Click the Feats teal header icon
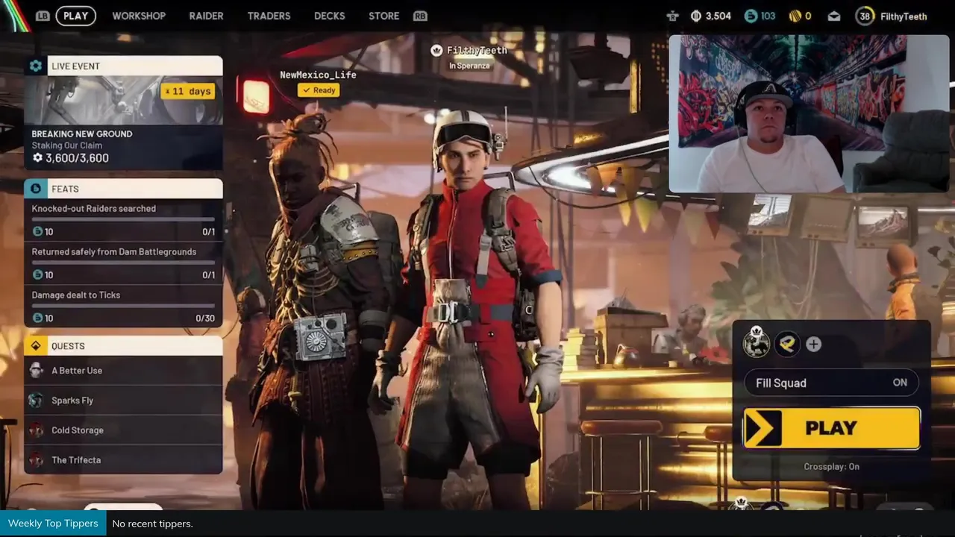This screenshot has height=537, width=955. 35,189
